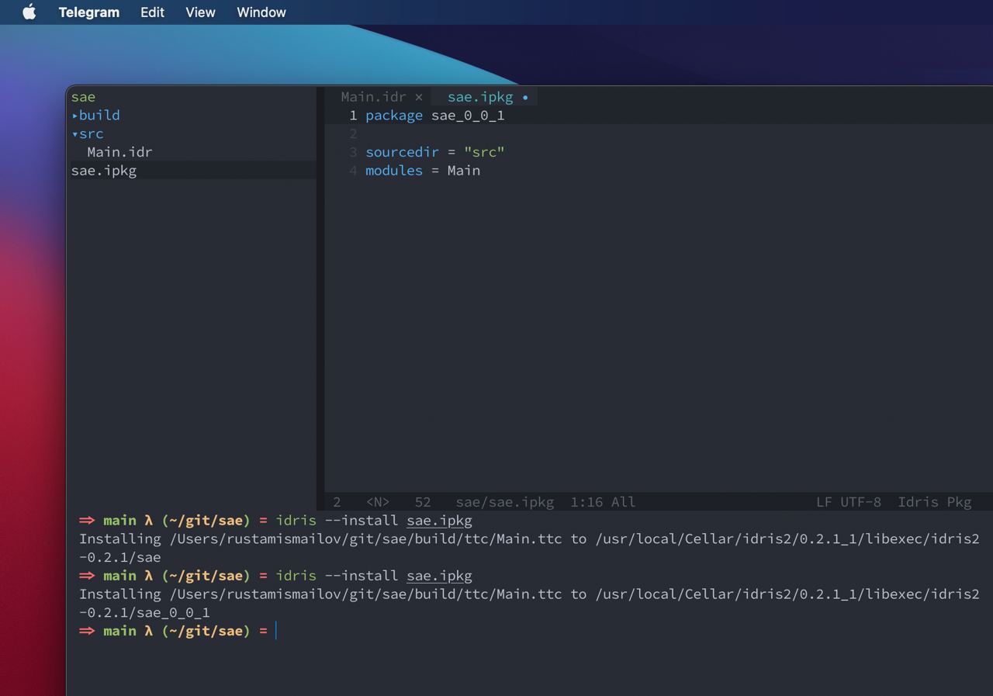This screenshot has width=993, height=696.
Task: Click Main module name on line 4
Action: coord(464,171)
